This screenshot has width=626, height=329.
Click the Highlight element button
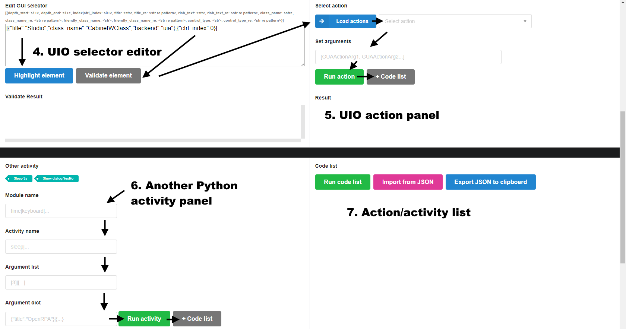tap(39, 76)
